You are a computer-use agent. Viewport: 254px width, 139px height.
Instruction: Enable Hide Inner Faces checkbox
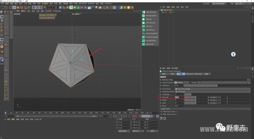click(x=177, y=112)
